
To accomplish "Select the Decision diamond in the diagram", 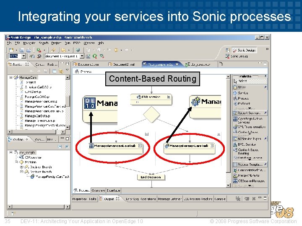I will (151, 115).
